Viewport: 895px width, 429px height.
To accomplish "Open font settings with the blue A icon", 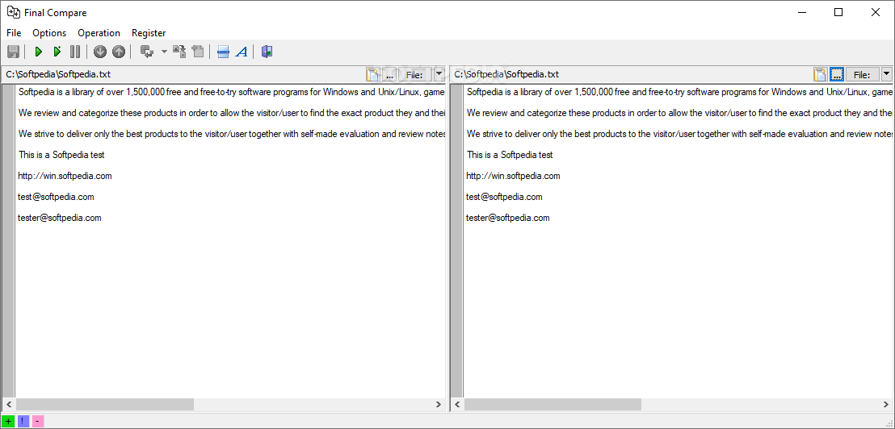I will [x=242, y=52].
